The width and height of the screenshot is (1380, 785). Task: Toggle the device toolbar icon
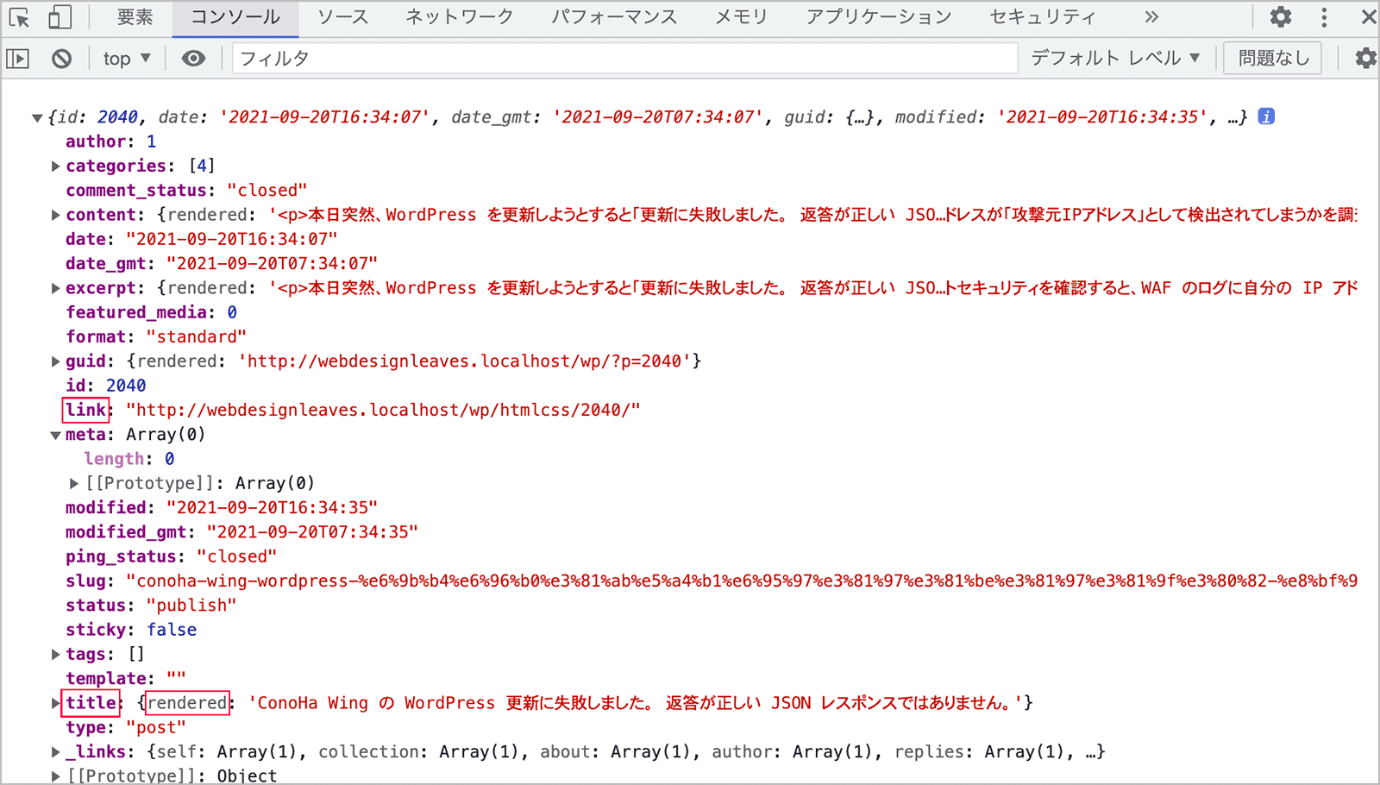point(60,17)
